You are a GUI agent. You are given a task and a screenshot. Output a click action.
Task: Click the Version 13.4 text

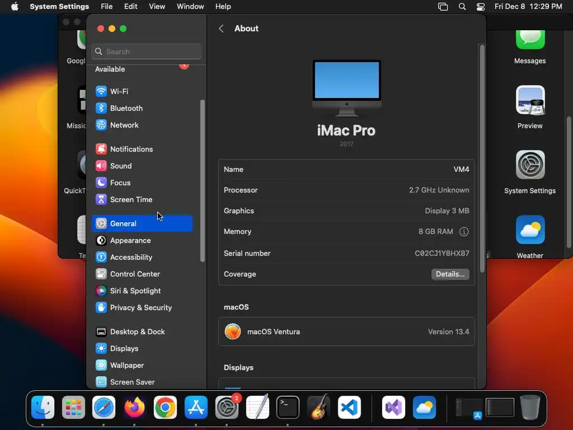(x=449, y=331)
